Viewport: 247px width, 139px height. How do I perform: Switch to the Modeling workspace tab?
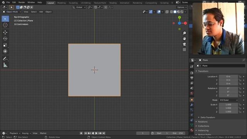tap(61, 3)
